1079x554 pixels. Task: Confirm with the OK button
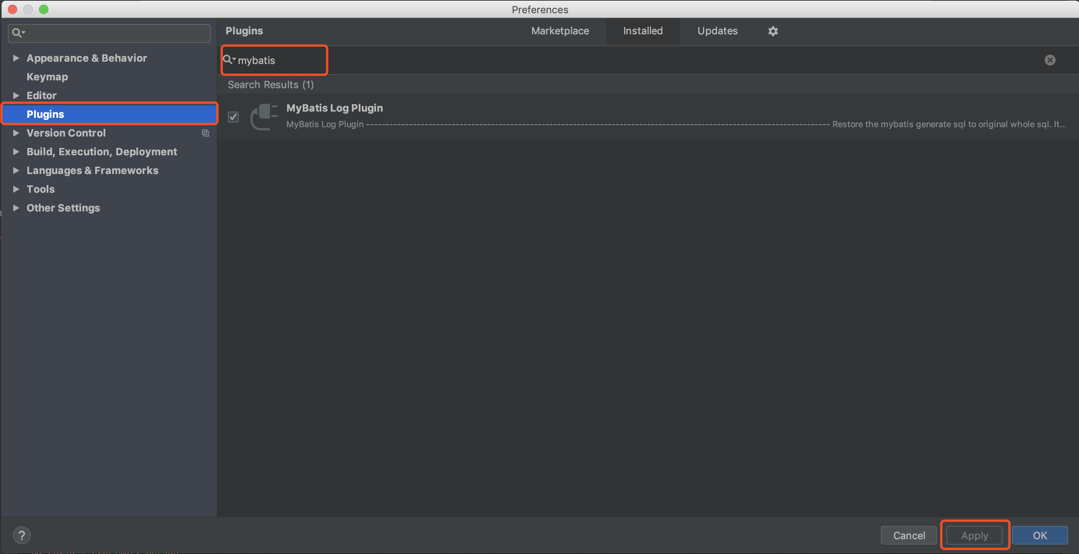1039,535
